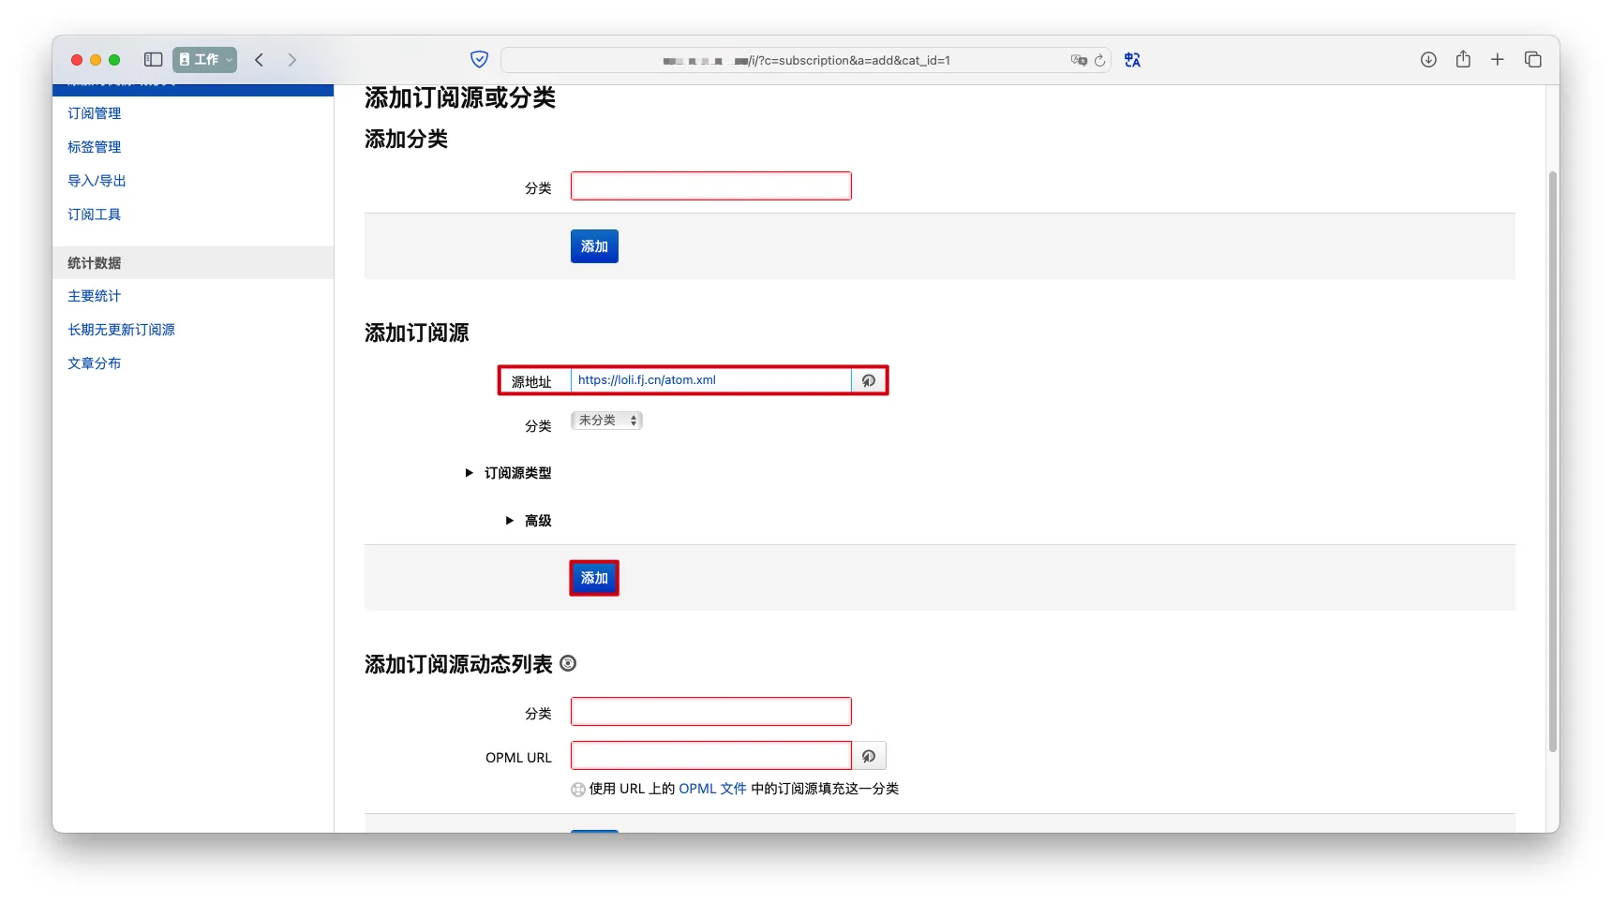
Task: Open 订阅管理 in the sidebar
Action: pyautogui.click(x=94, y=113)
